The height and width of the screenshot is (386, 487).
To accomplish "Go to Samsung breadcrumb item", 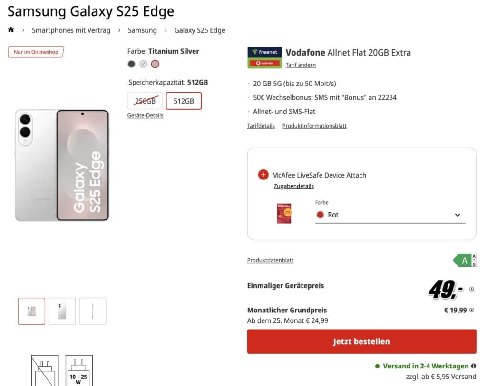I will click(x=142, y=30).
